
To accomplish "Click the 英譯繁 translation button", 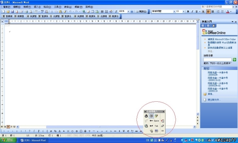I will tap(32, 16).
